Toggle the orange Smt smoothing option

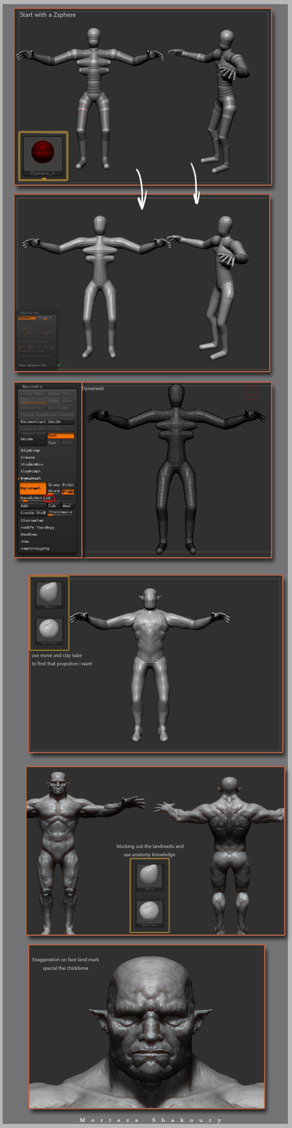tap(61, 436)
